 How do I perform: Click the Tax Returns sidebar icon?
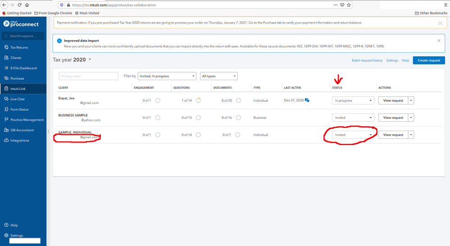(6, 47)
